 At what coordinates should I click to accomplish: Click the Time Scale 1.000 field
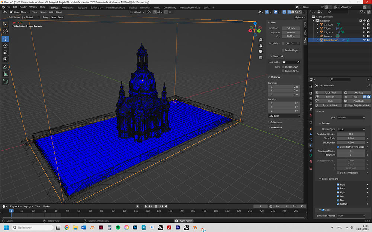351,138
